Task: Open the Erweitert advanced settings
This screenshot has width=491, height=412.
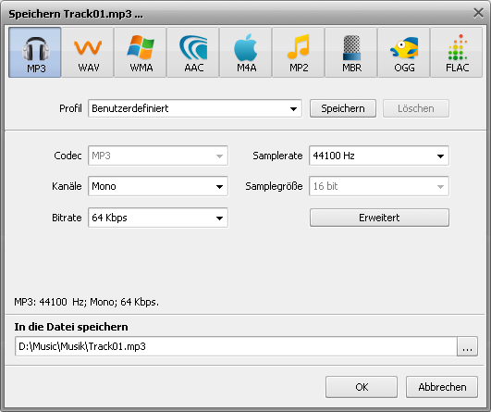Action: point(379,218)
